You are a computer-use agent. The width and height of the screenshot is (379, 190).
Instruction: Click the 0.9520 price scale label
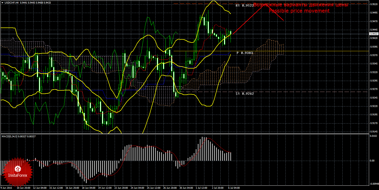tap(373, 4)
